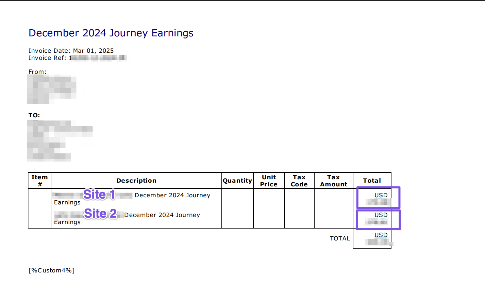This screenshot has height=285, width=485.
Task: Click the highlighted Site 2 USD total box
Action: point(378,219)
